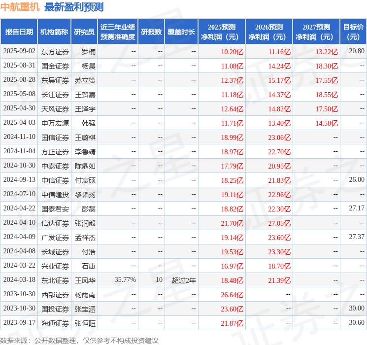Click the 中航重机 title text
The width and height of the screenshot is (367, 345).
coord(20,7)
